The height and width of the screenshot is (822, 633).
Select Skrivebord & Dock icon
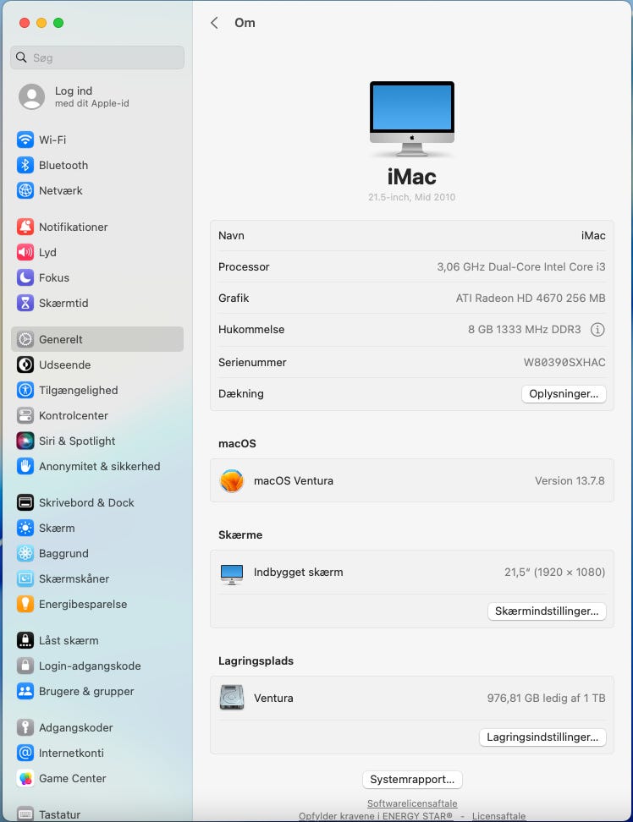(x=25, y=502)
